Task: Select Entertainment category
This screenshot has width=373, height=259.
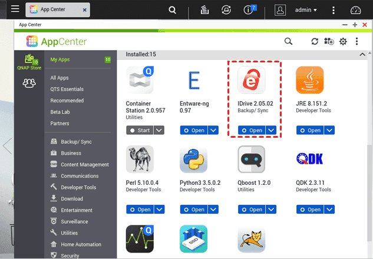Action: click(72, 210)
